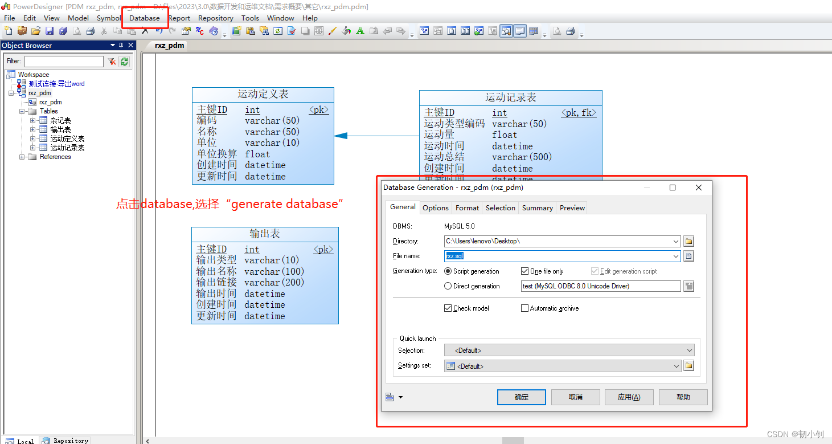Enable the Automatic archive checkbox
Screen dimensions: 832x444
(524, 308)
